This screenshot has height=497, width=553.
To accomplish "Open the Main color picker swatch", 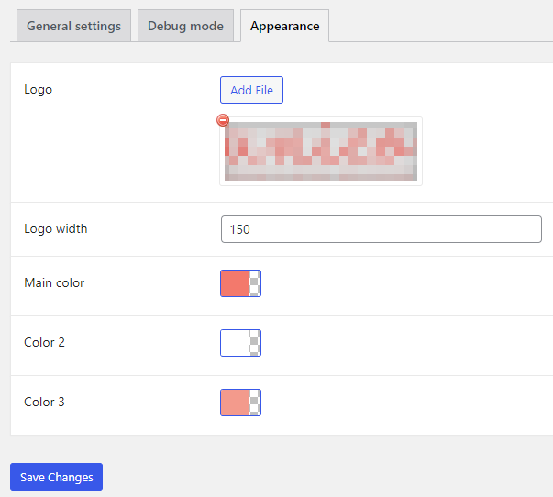I will 235,283.
